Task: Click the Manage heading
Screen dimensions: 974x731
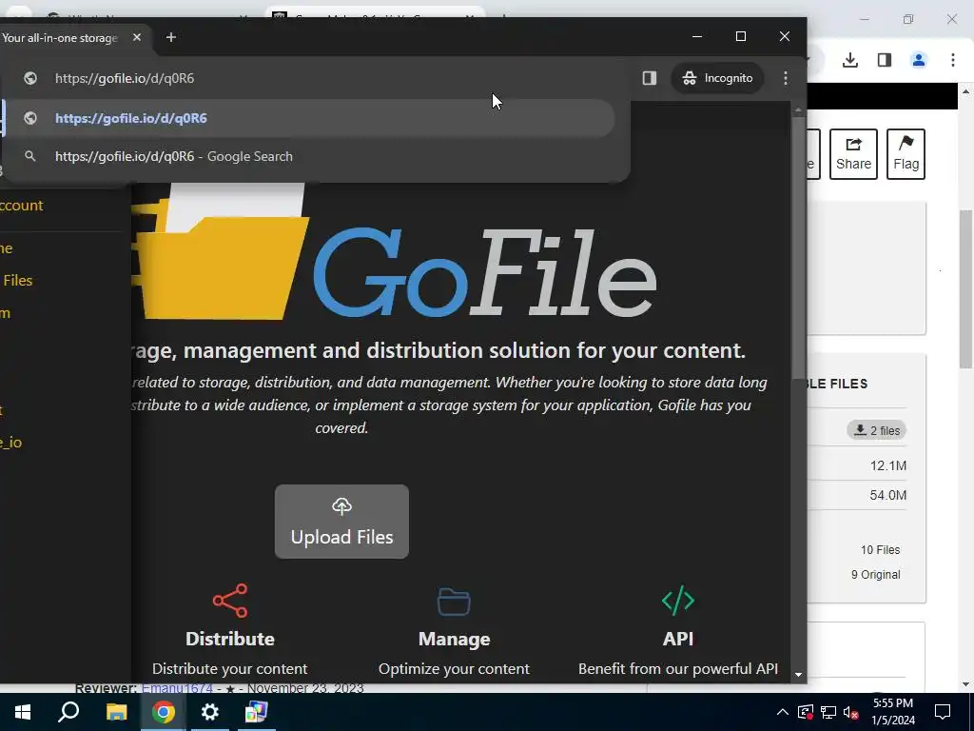Action: 454,639
